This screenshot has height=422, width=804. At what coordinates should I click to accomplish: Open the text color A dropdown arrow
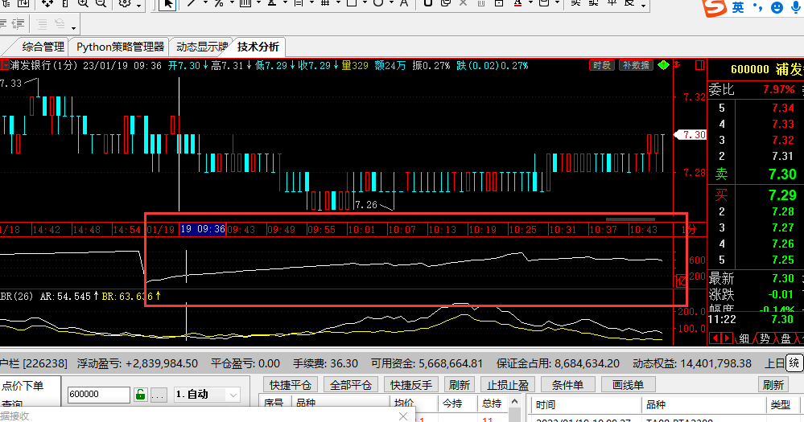pyautogui.click(x=530, y=3)
